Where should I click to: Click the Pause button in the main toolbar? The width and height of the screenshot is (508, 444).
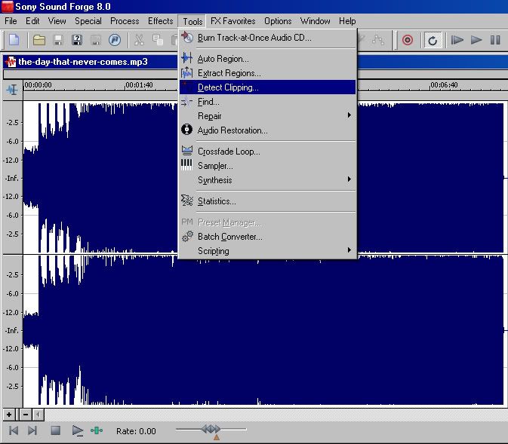[x=495, y=40]
